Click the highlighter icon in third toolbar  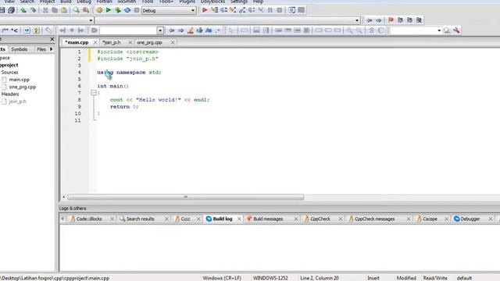coord(191,30)
